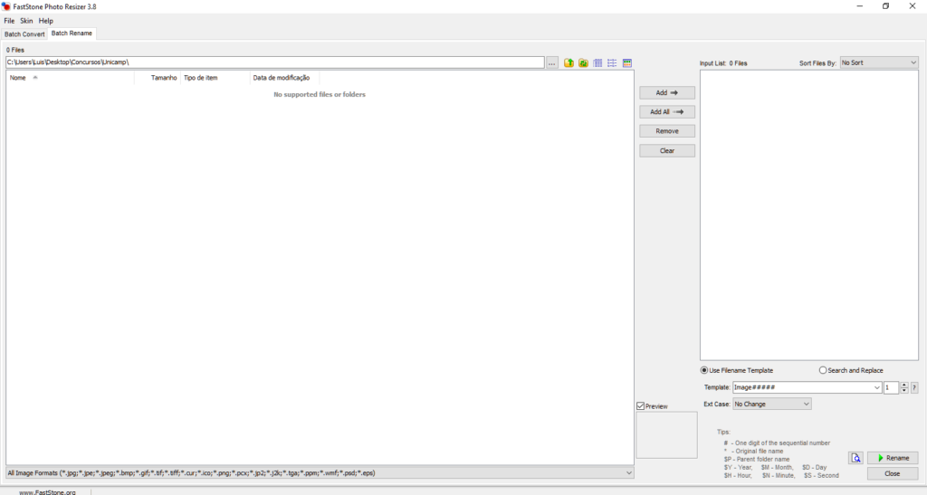Go up to the parent folder

coord(569,62)
